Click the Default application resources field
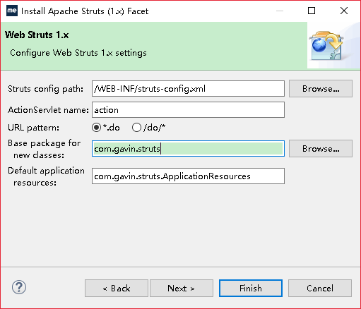The image size is (361, 309). [188, 176]
